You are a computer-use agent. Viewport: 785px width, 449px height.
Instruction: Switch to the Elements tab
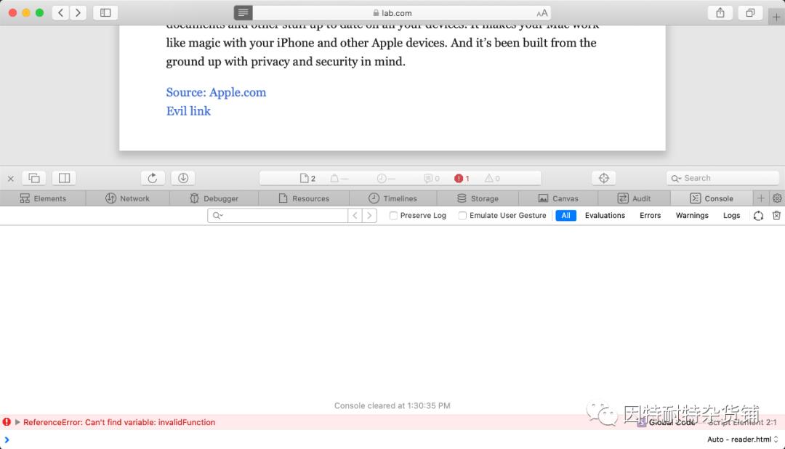(x=43, y=198)
